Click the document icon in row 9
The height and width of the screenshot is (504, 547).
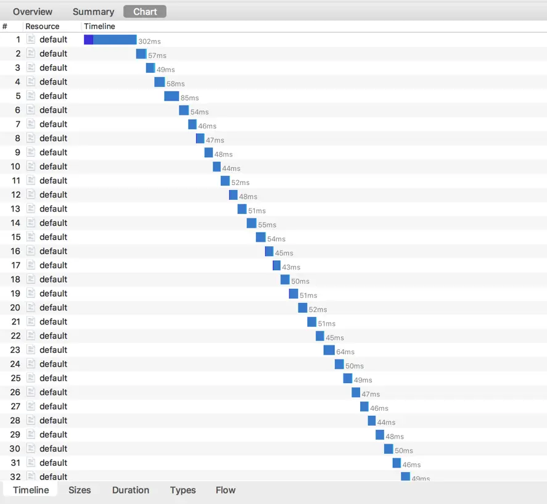pos(31,152)
